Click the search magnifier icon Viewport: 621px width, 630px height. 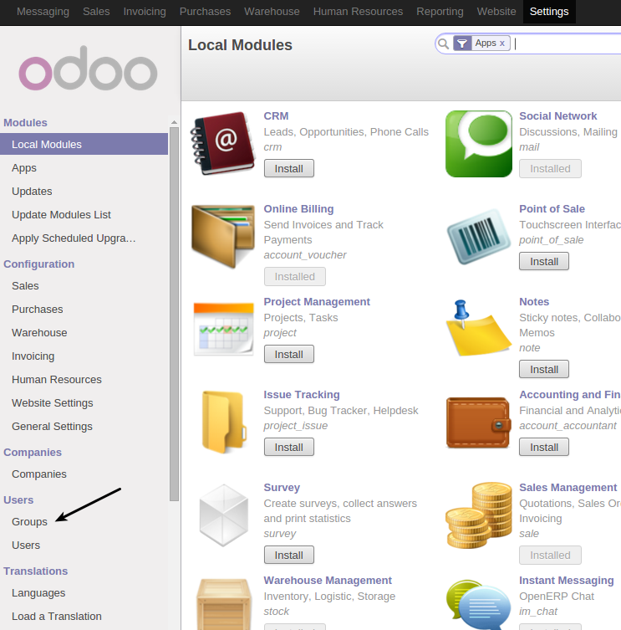coord(443,44)
